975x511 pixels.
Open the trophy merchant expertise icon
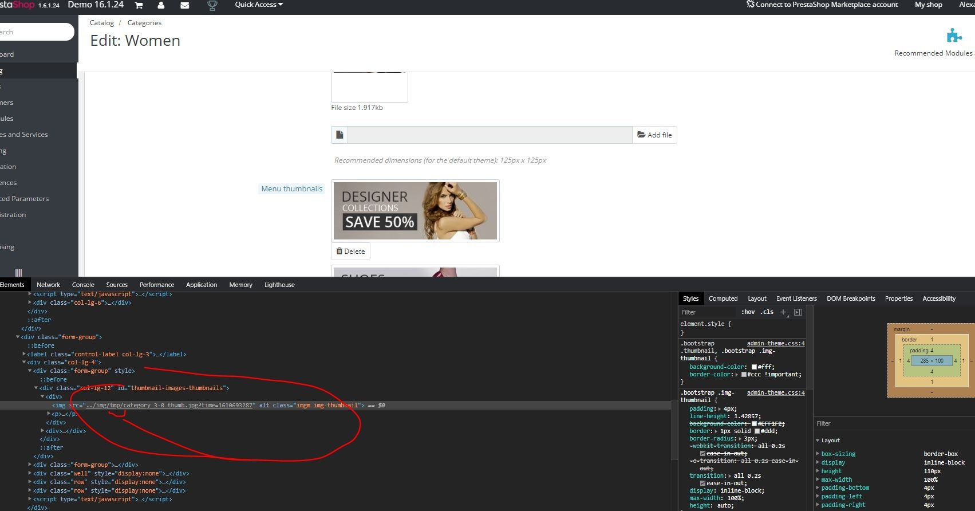[212, 5]
